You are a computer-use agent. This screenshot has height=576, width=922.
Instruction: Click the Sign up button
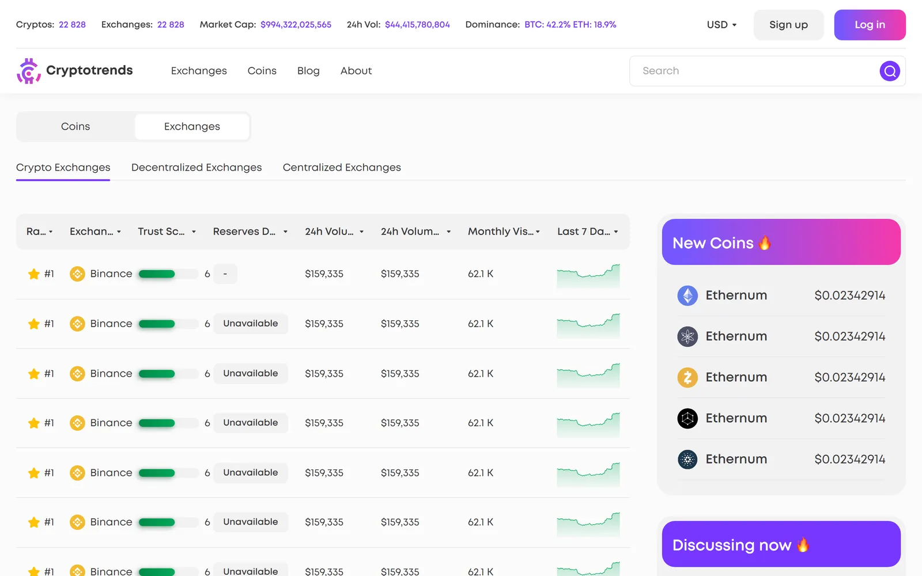point(788,25)
